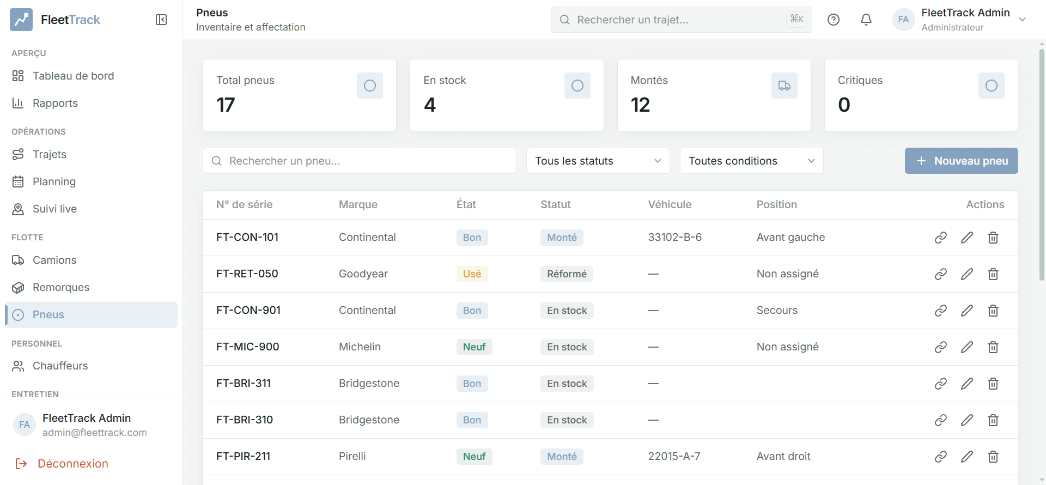Click the Secours position cell

[777, 310]
